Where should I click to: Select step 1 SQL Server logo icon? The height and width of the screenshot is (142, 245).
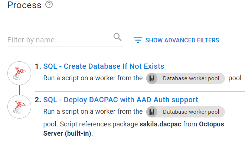click(19, 73)
